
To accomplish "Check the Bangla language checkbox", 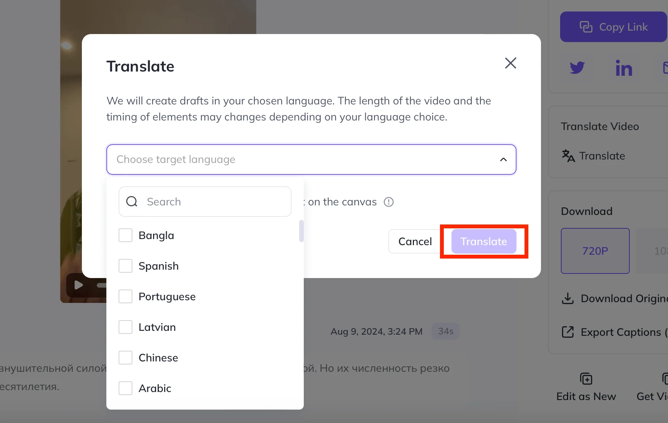I will click(125, 235).
